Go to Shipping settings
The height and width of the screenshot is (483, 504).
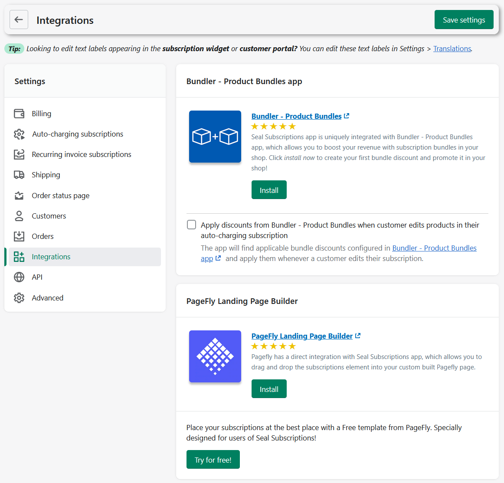pos(85,175)
